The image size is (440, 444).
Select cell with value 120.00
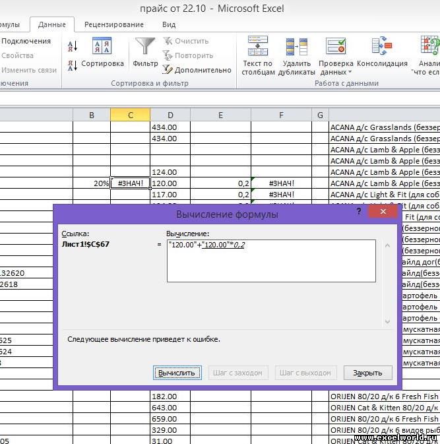pyautogui.click(x=170, y=183)
